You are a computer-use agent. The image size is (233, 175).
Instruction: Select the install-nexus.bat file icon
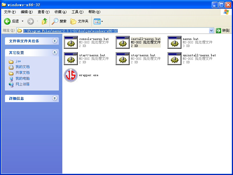coord(123,42)
